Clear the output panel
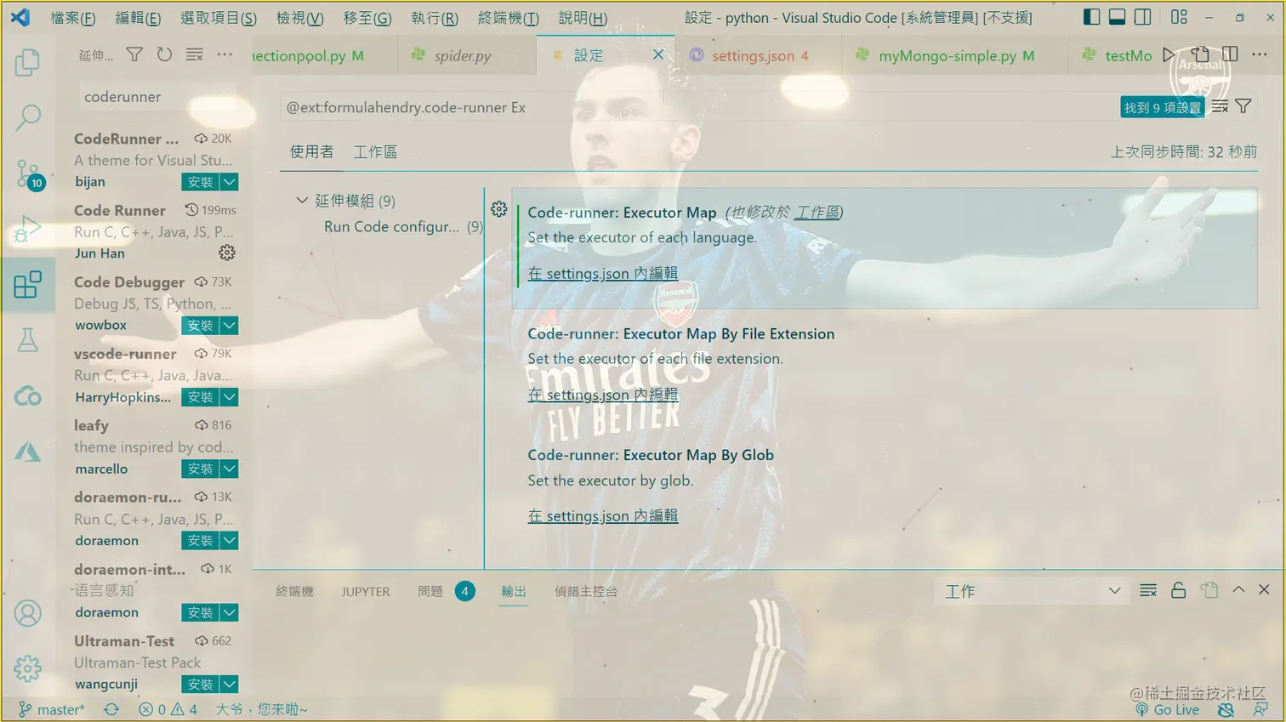 1148,591
